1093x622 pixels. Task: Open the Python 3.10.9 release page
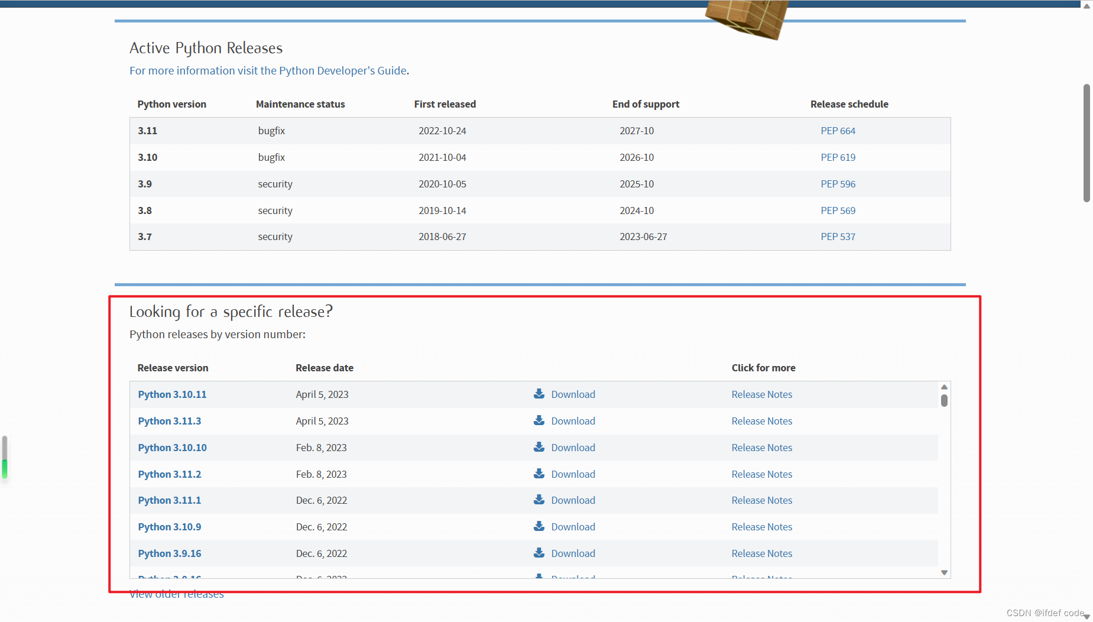170,527
